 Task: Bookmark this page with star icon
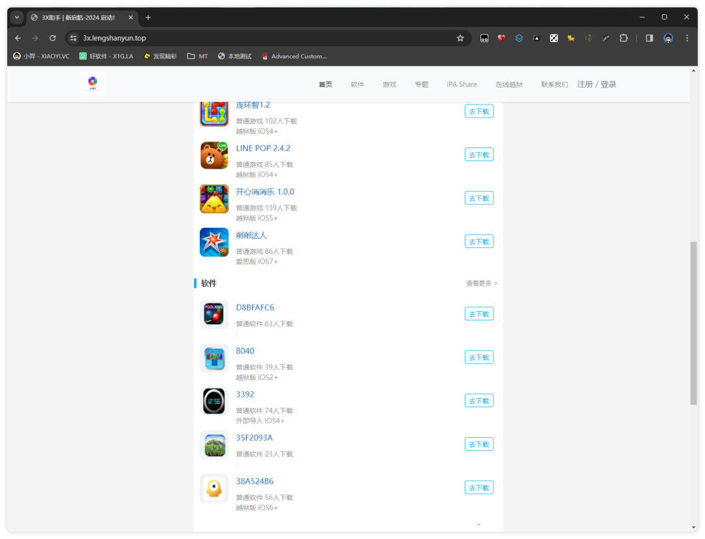click(x=460, y=38)
